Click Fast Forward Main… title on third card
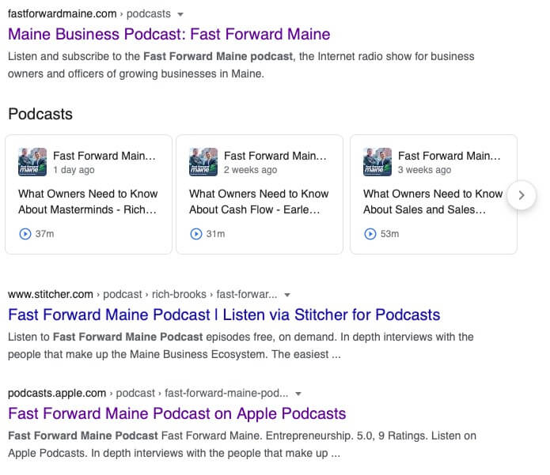 449,156
